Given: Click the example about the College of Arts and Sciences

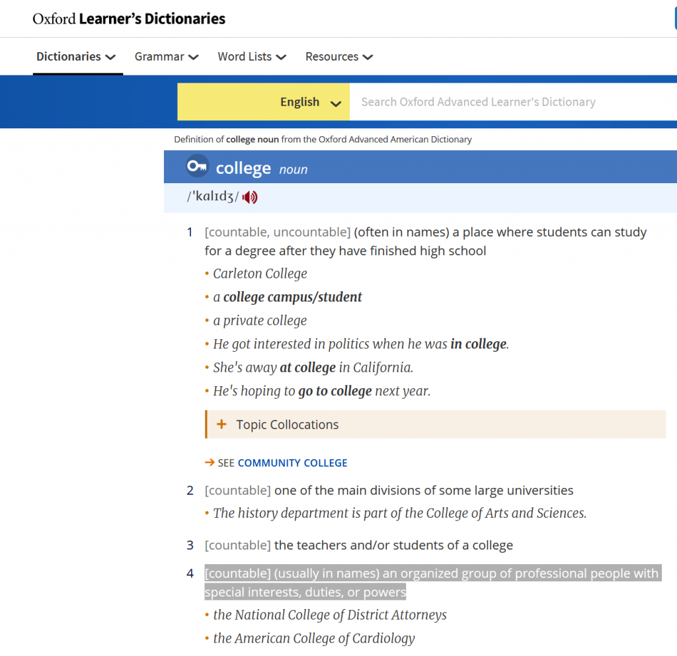Looking at the screenshot, I should pos(400,513).
